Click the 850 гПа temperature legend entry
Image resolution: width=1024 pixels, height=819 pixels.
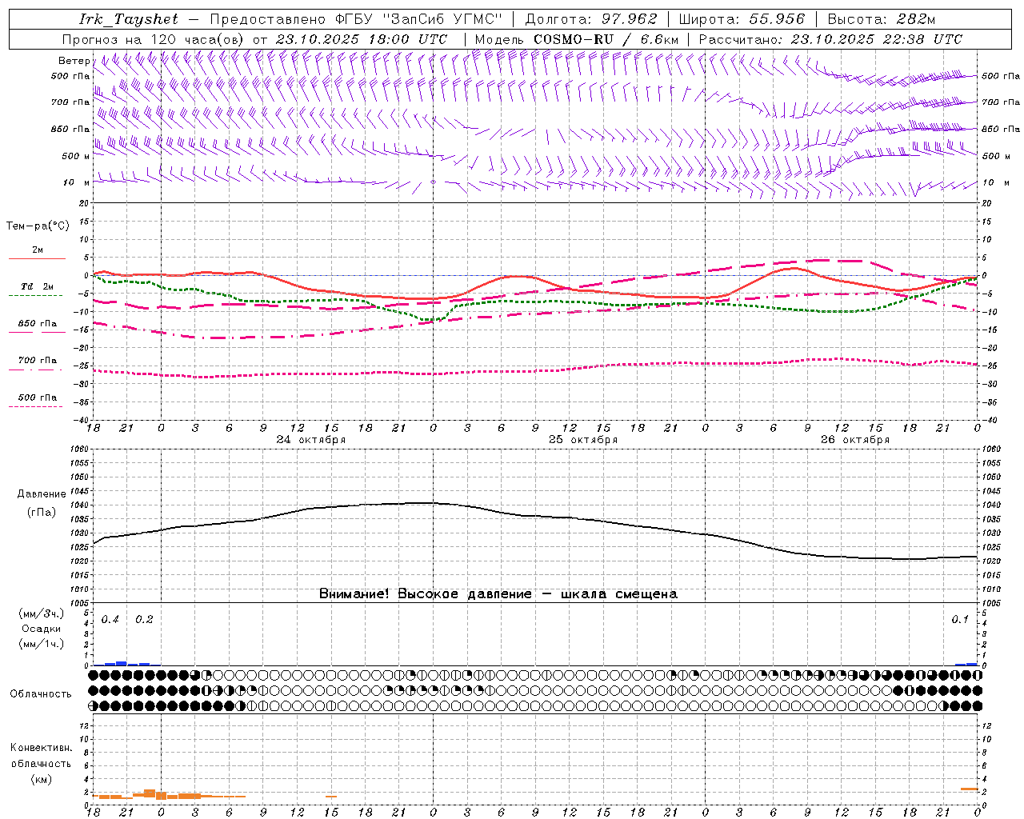click(38, 324)
